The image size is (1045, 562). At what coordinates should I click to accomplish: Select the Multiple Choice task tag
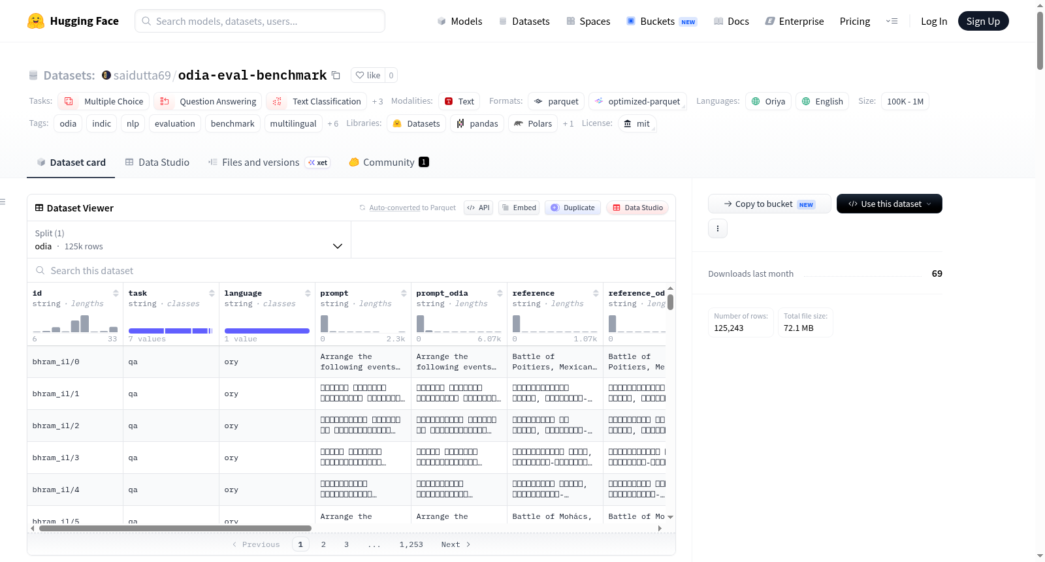[x=104, y=101]
